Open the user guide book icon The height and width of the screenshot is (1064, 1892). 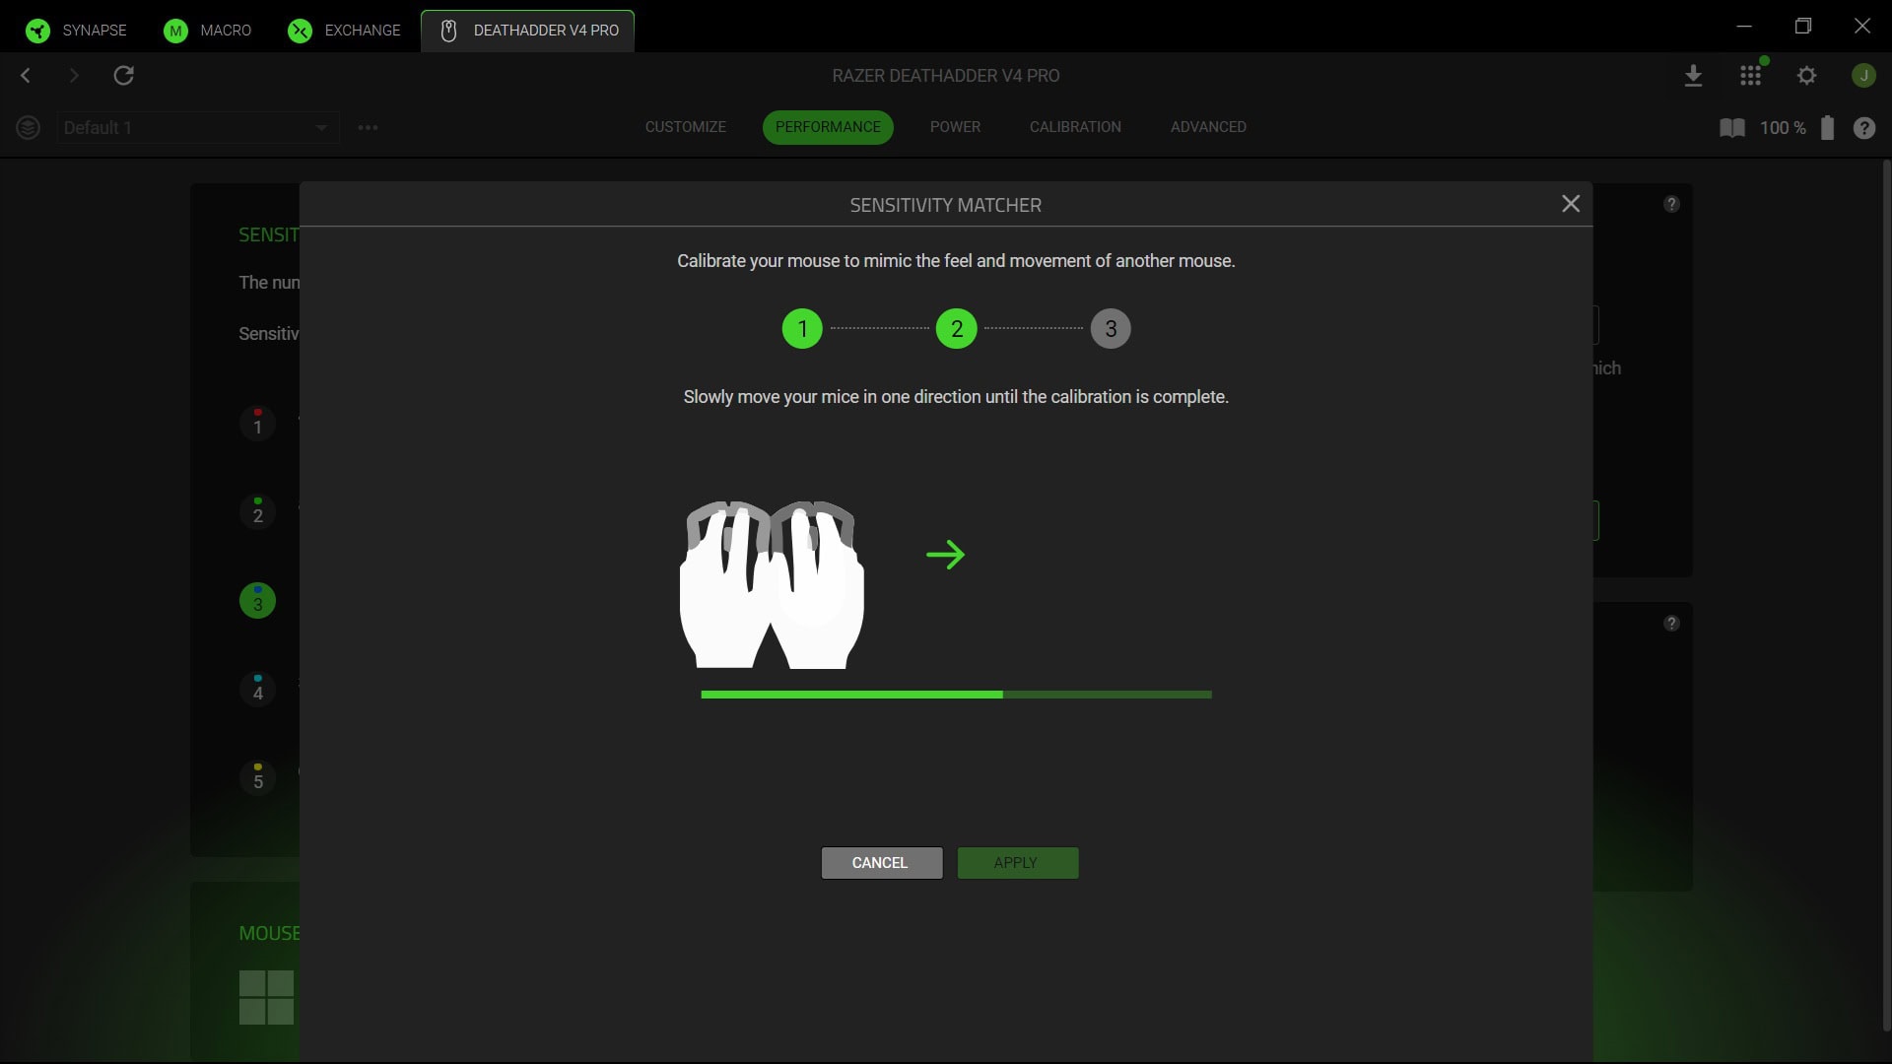click(1731, 127)
